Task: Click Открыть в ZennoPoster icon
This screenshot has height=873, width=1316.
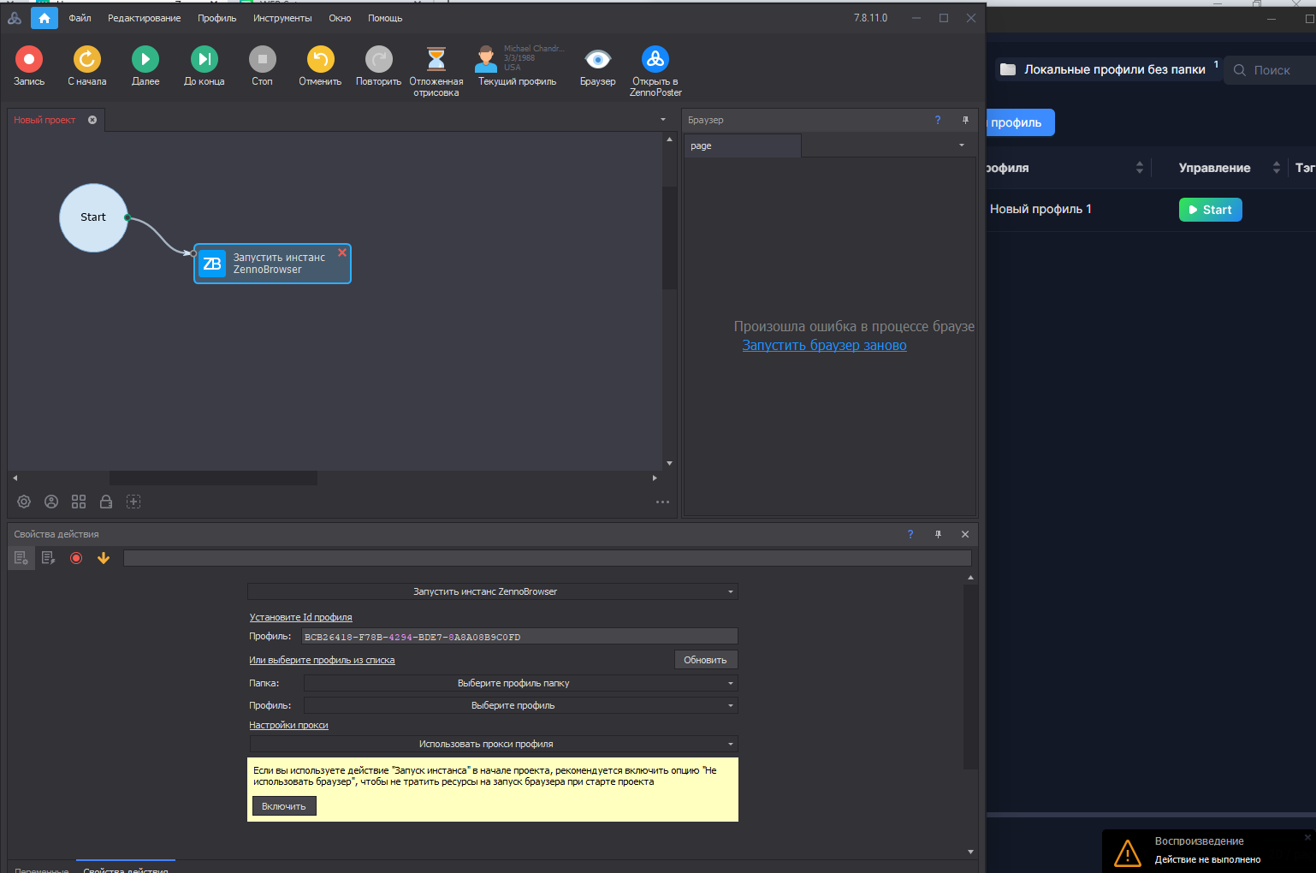Action: [655, 59]
